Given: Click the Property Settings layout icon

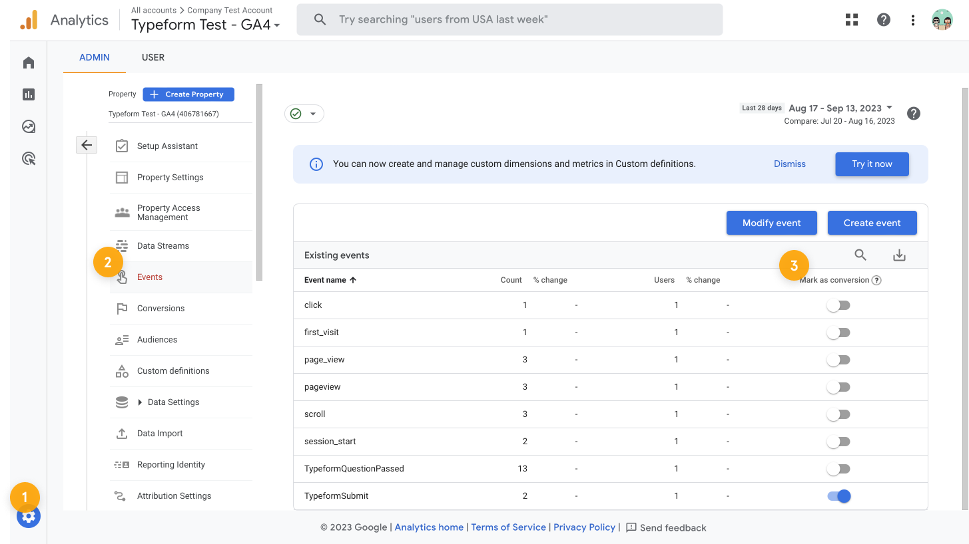Looking at the screenshot, I should click(x=122, y=177).
